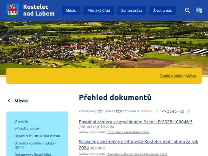
Task: Go to next page arrow in pagination
Action: click(189, 111)
